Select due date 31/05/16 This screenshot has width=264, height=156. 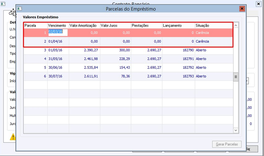(55, 59)
